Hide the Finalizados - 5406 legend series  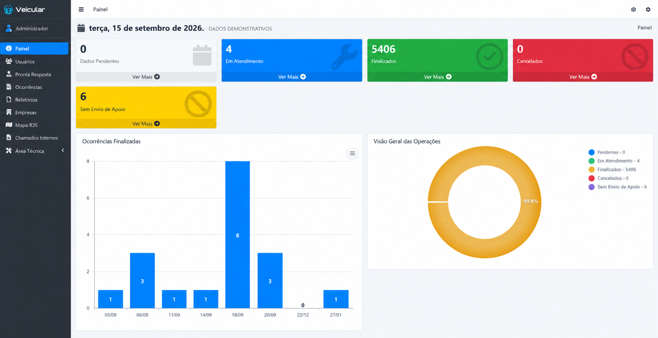612,170
